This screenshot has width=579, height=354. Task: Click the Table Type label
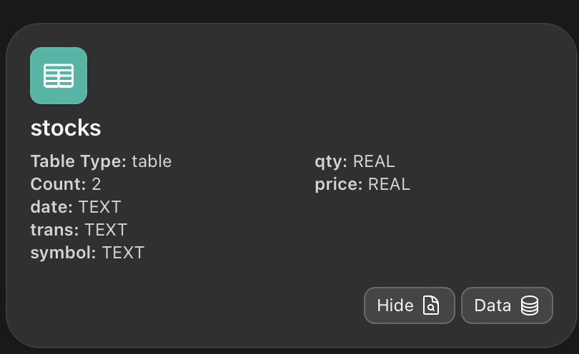click(78, 161)
